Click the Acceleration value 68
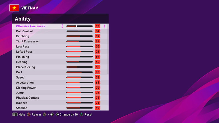The image size is (219, 123). [97, 82]
